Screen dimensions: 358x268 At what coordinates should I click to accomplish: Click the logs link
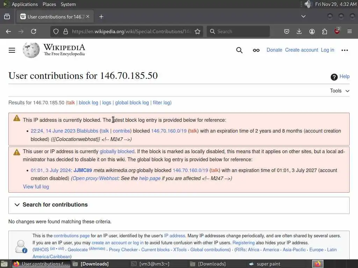click(106, 103)
